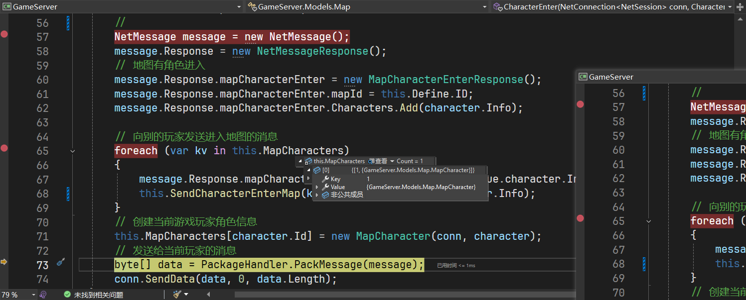746x300 pixels.
Task: Click the editor split-window icon at top right
Action: point(740,6)
